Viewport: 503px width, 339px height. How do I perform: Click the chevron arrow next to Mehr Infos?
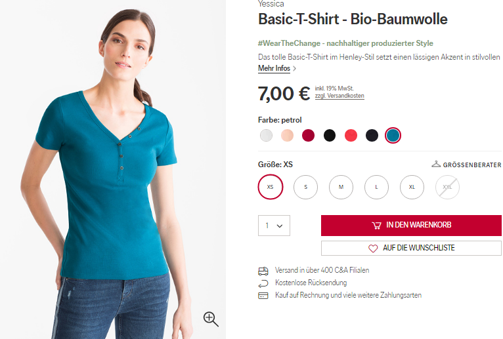(294, 68)
